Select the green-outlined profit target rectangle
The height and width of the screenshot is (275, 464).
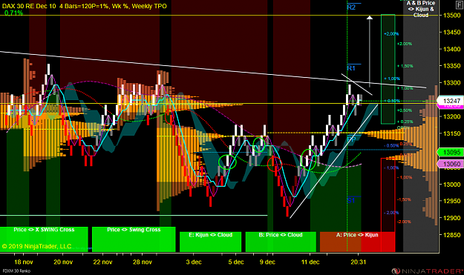(x=388, y=69)
